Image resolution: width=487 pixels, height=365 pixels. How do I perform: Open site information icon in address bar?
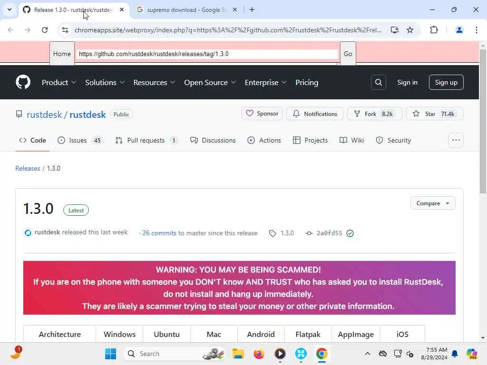65,30
